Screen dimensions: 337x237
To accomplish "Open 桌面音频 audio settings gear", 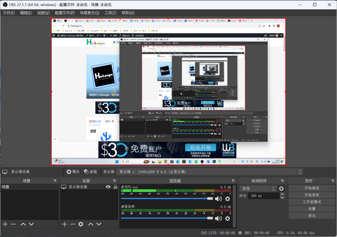I will click(x=227, y=218).
